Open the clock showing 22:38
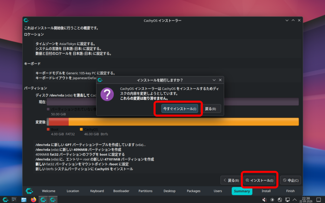The image size is (325, 203). pyautogui.click(x=306, y=200)
